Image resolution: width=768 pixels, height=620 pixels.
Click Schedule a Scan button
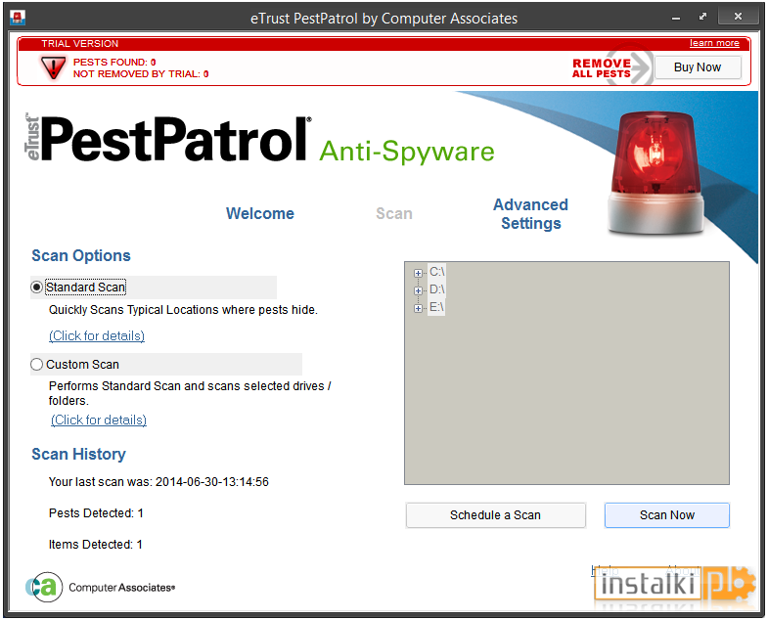496,515
